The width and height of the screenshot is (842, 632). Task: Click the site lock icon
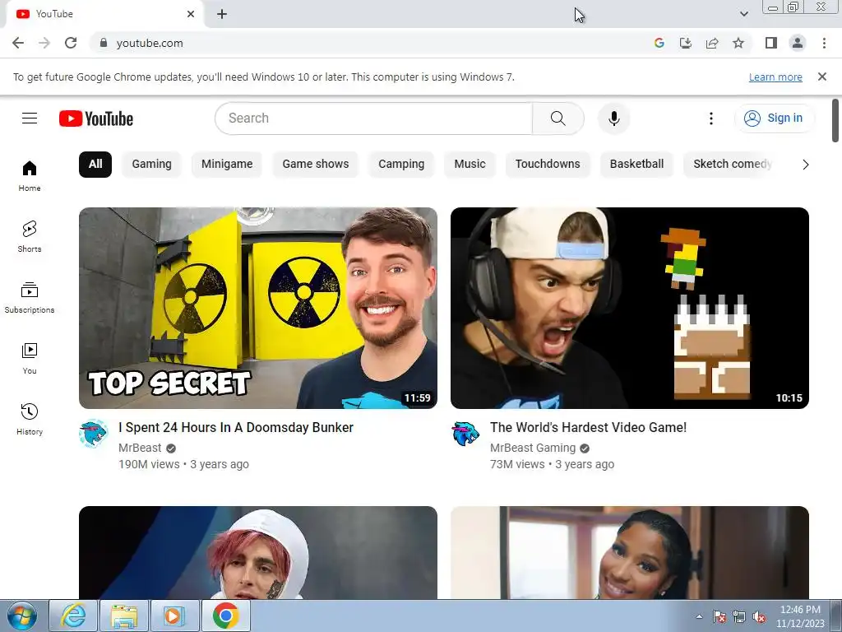tap(104, 43)
